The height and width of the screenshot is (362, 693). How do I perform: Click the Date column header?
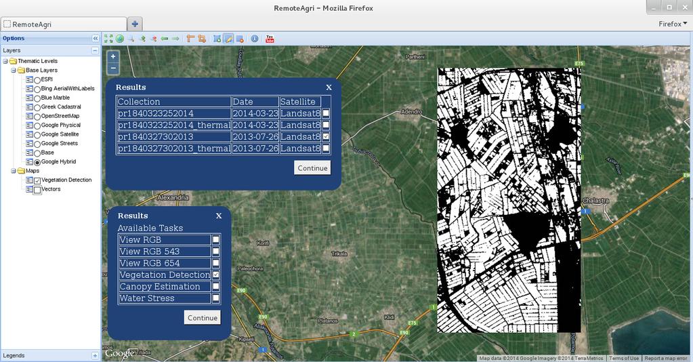point(255,101)
